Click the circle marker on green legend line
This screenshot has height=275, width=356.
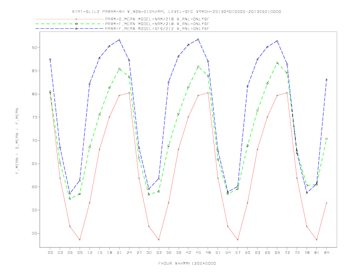[x=76, y=24]
